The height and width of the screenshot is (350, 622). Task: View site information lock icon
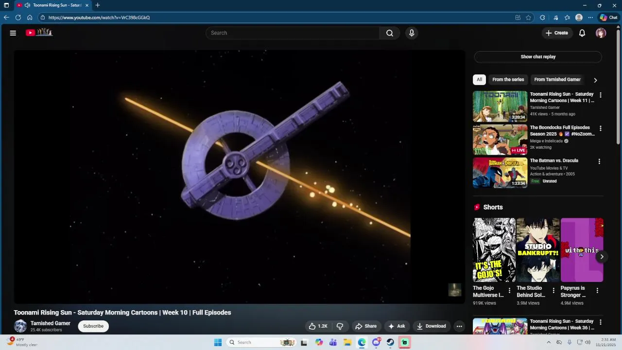(43, 17)
